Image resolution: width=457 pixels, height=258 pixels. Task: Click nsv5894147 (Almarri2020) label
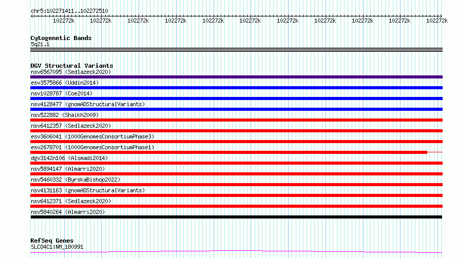pyautogui.click(x=68, y=169)
